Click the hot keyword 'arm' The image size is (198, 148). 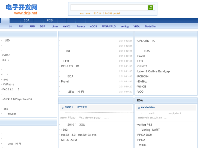88,14
